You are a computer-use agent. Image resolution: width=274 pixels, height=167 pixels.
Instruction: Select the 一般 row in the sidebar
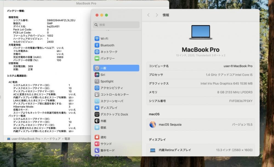click(x=116, y=68)
